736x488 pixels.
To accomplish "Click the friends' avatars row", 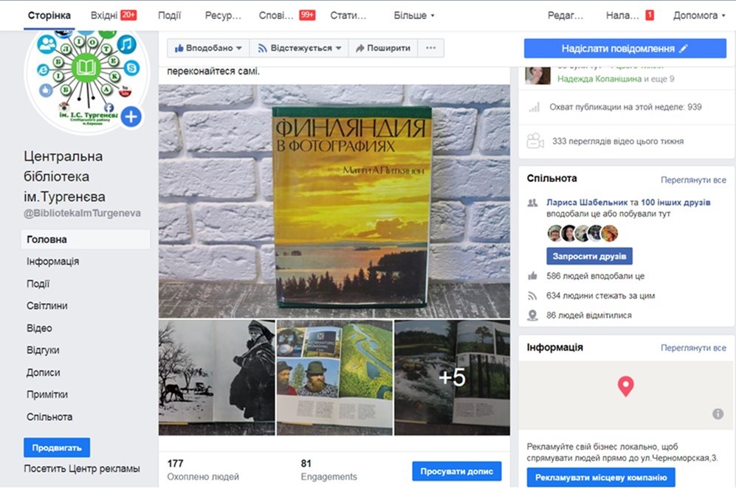I will 582,233.
